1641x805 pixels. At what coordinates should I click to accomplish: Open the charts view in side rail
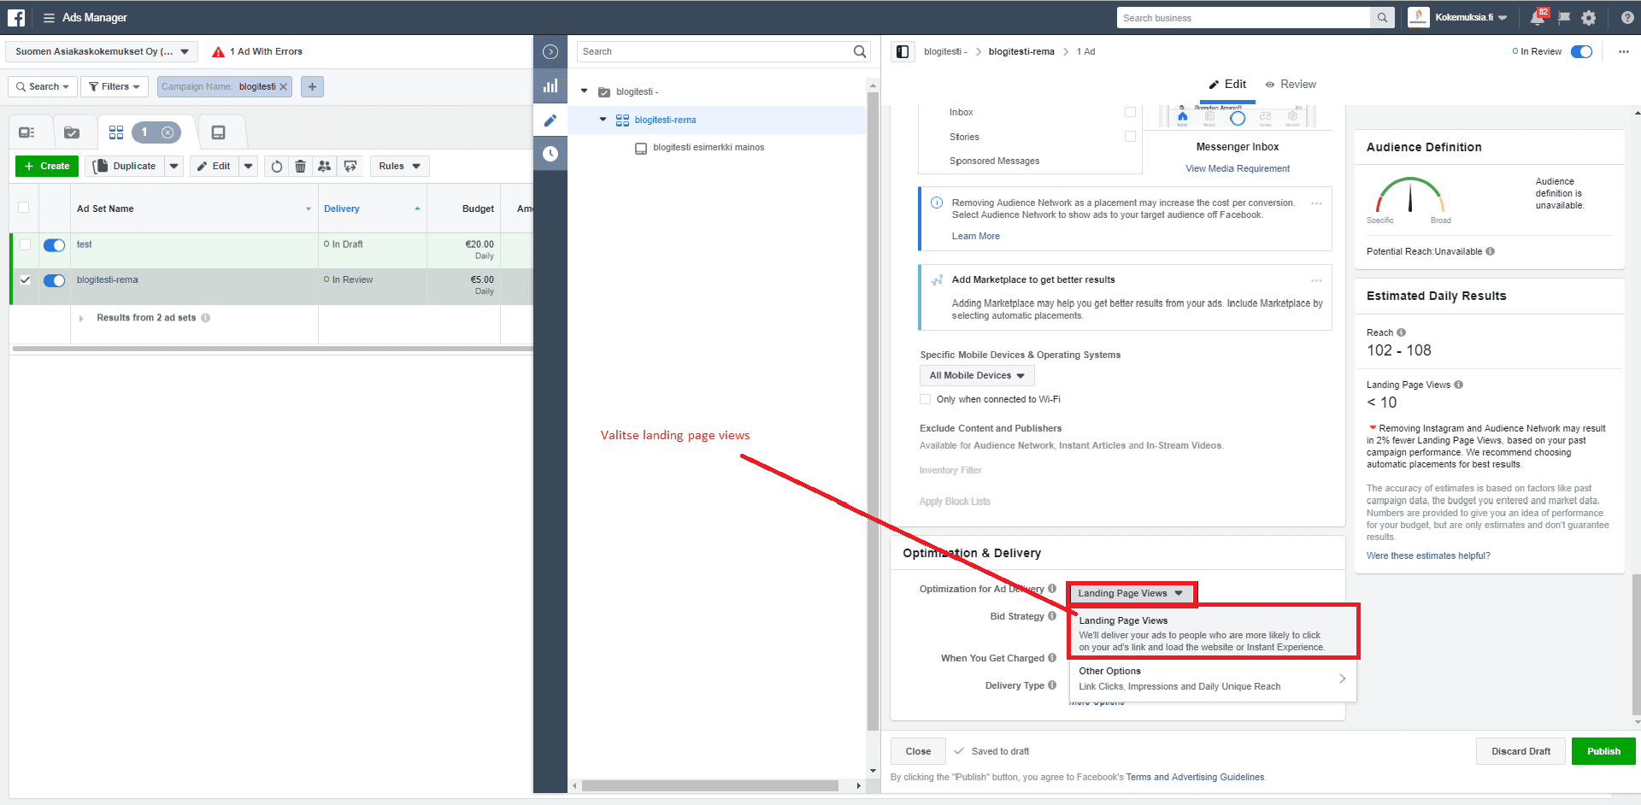tap(550, 85)
